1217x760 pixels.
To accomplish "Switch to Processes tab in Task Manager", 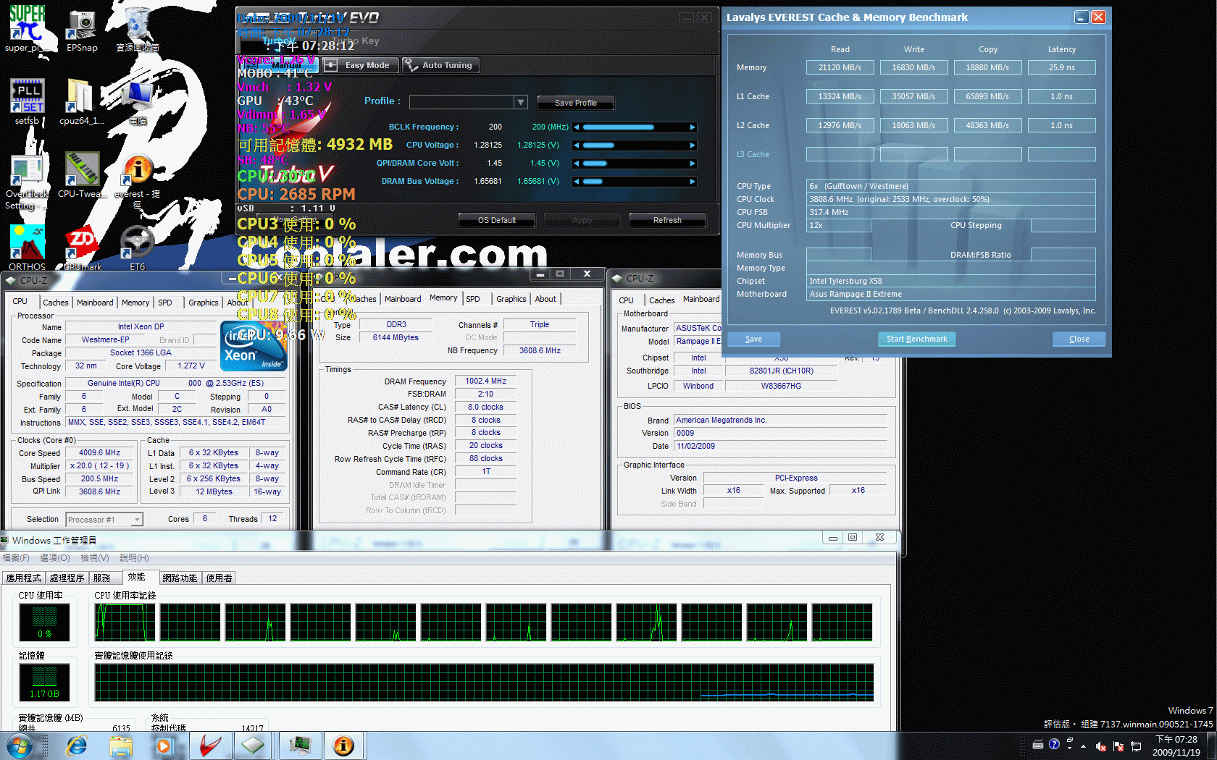I will (x=67, y=578).
